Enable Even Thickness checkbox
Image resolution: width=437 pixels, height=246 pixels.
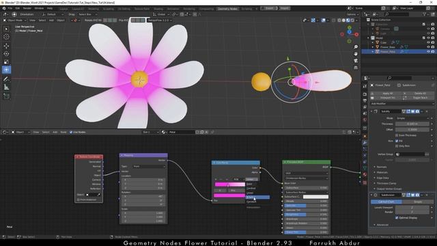397,135
